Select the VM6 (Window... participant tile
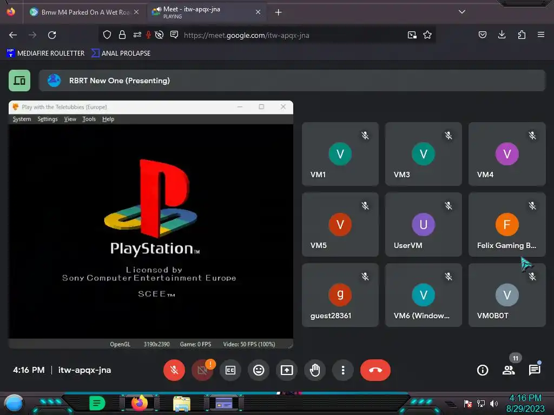The width and height of the screenshot is (554, 415). (423, 295)
